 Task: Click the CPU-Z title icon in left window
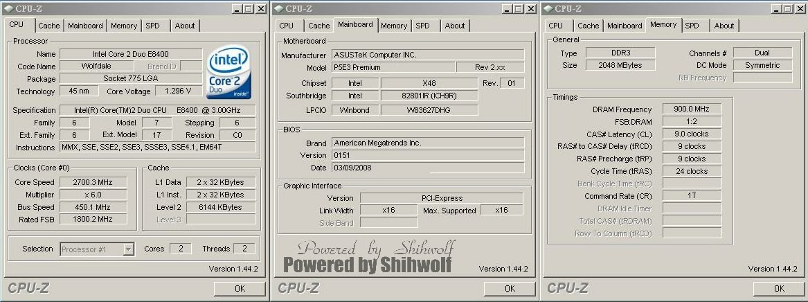click(8, 9)
